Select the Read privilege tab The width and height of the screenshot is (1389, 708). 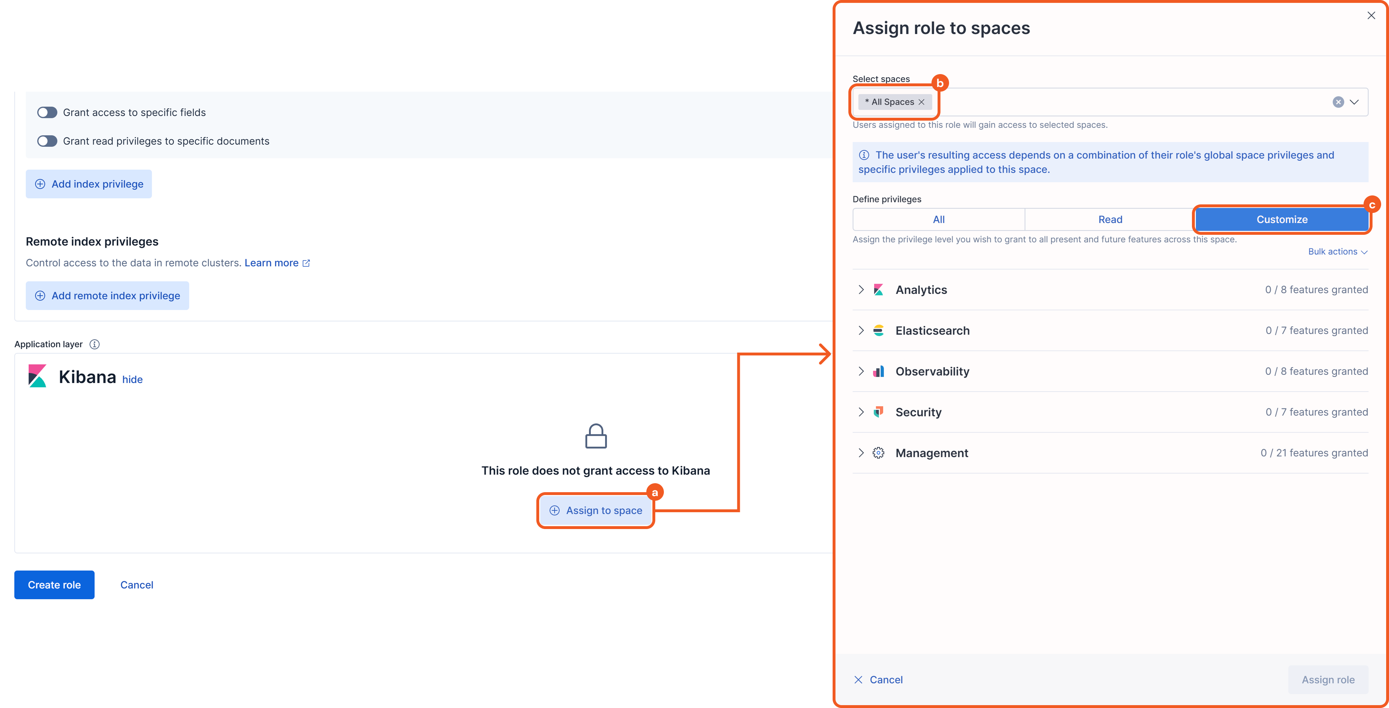tap(1110, 219)
